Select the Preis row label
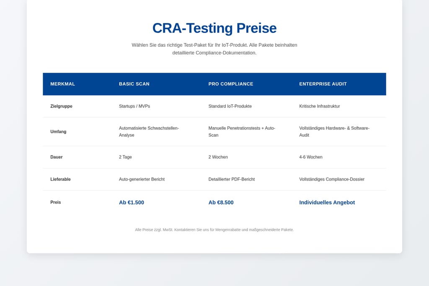The image size is (429, 286). point(56,202)
